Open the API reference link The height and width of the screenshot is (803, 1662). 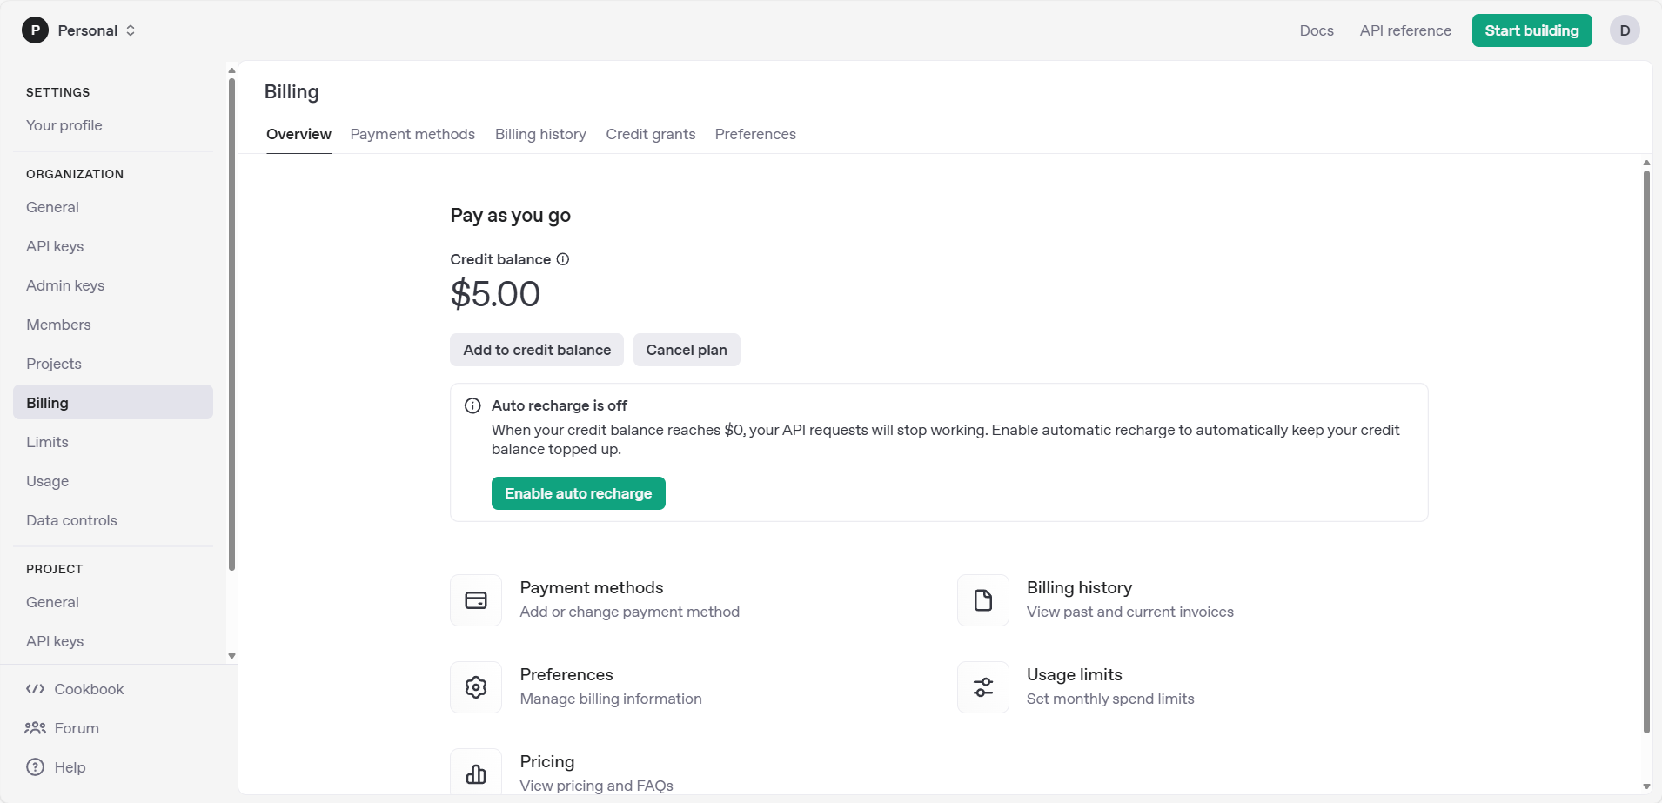(x=1405, y=30)
